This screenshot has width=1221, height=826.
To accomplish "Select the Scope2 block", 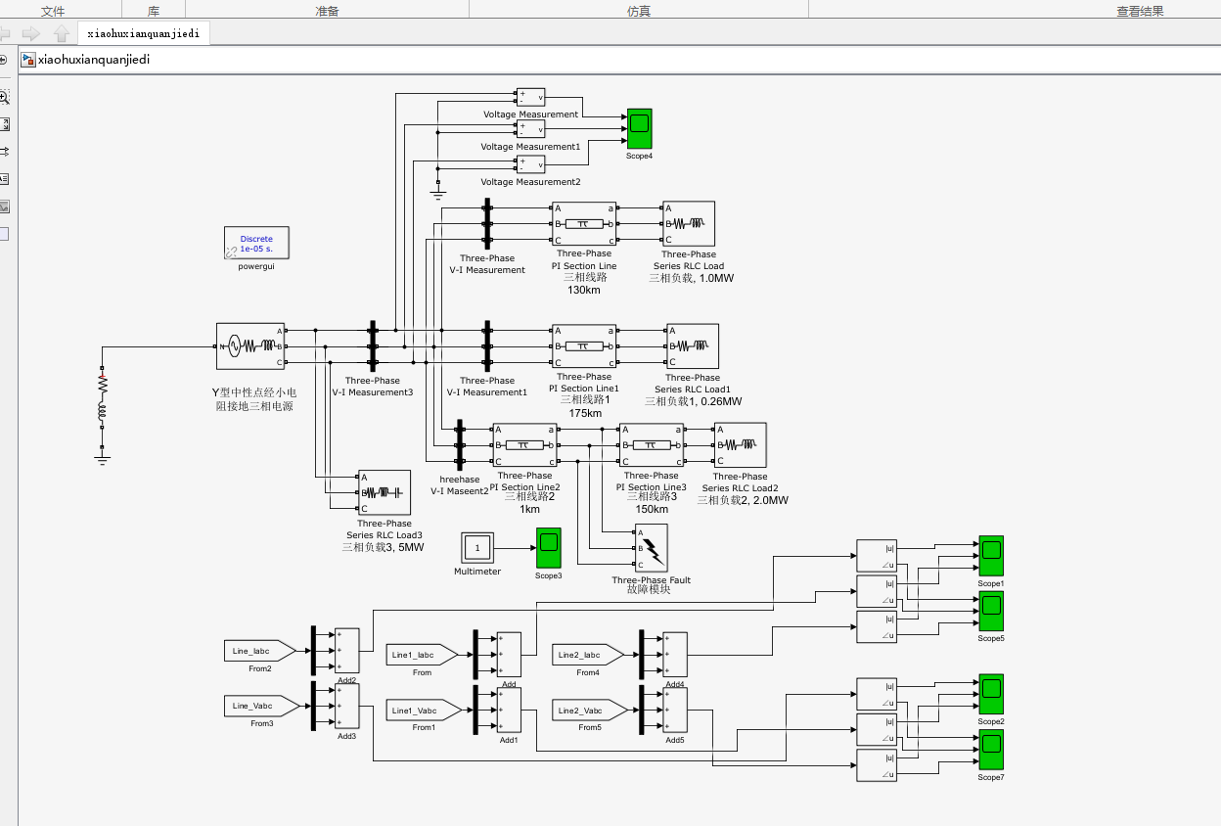I will 991,694.
